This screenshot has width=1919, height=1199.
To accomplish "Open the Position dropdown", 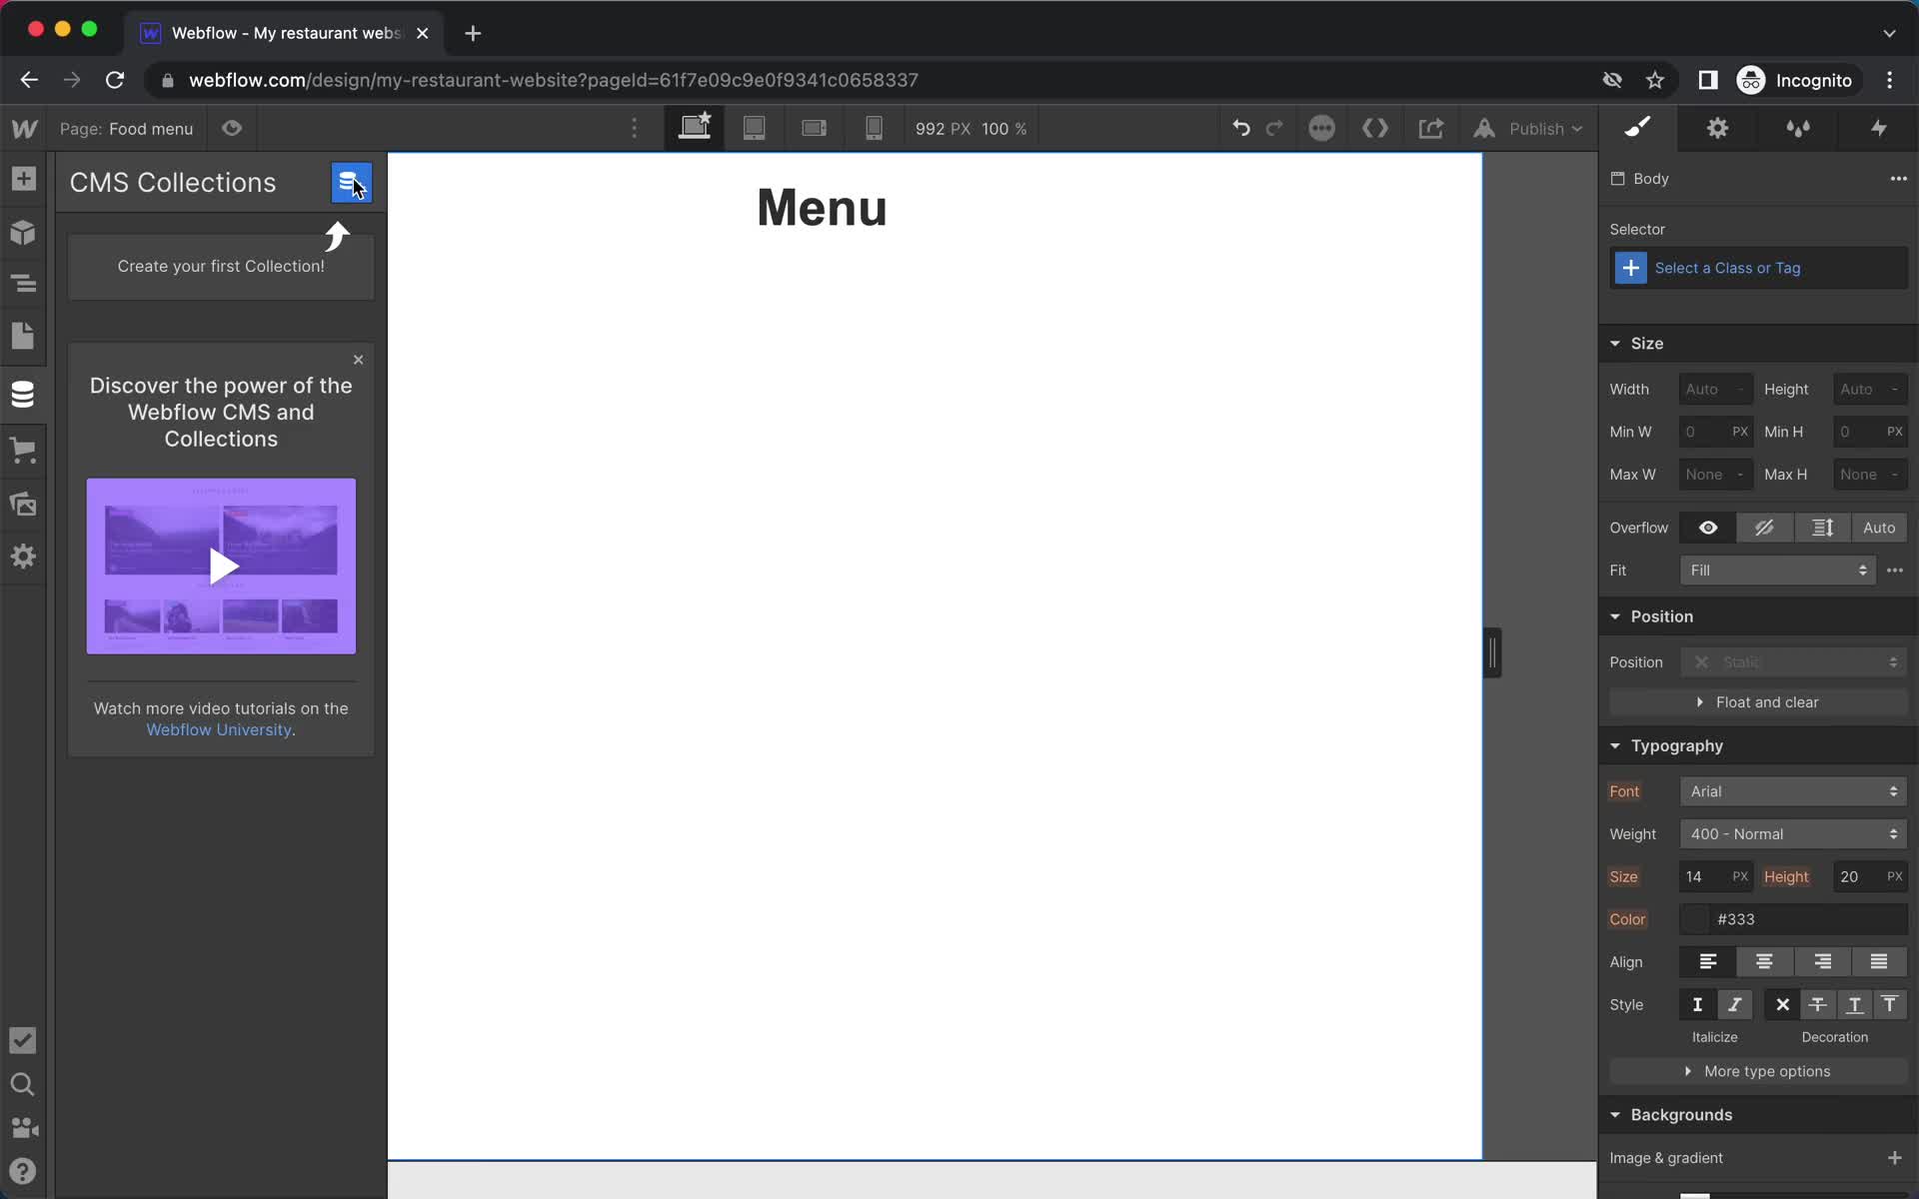I will (x=1793, y=662).
